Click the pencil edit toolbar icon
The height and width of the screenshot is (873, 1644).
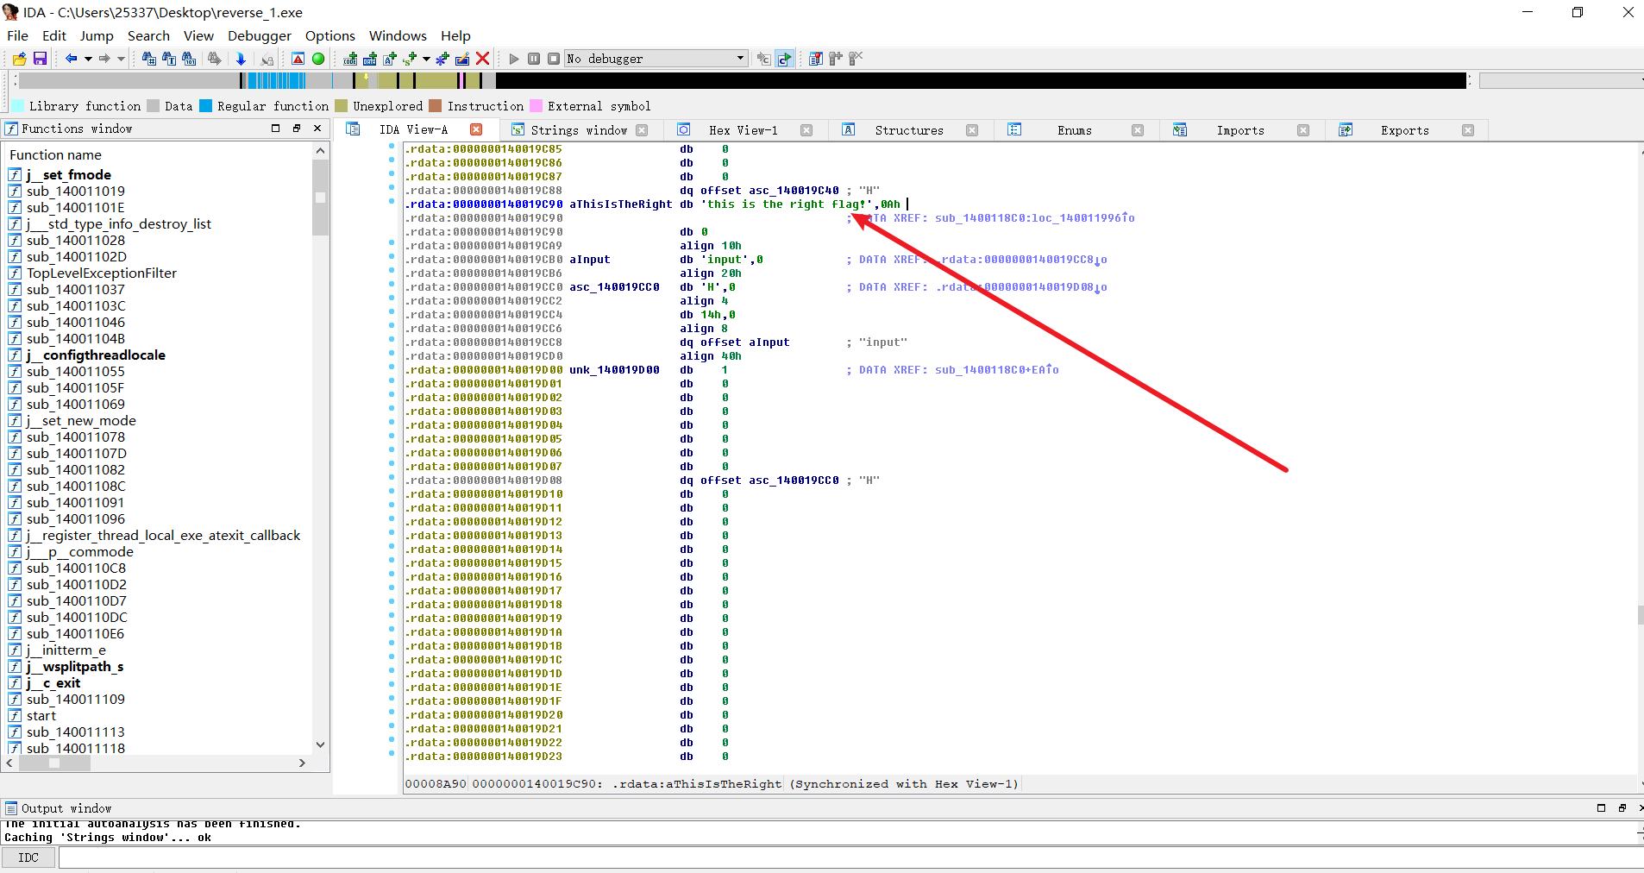462,59
